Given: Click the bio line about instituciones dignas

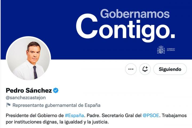Looking at the screenshot, I should [x=58, y=122].
